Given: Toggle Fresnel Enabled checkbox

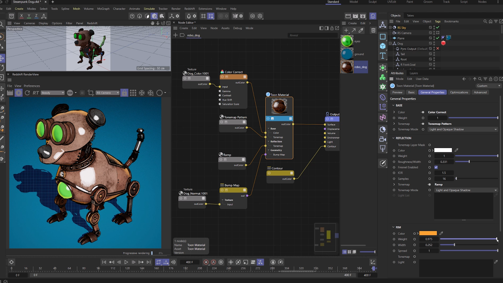Looking at the screenshot, I should tap(436, 167).
